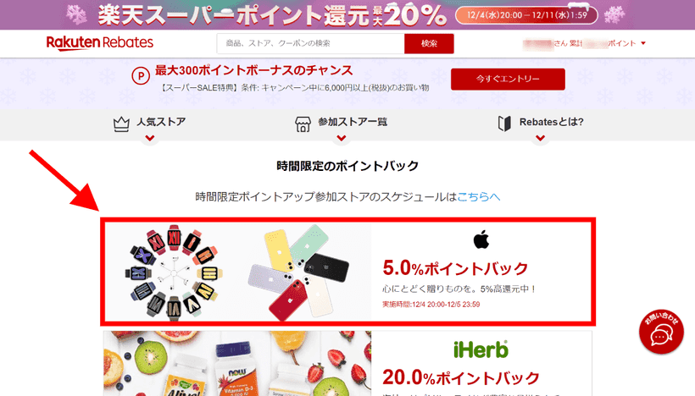Focus the 商品、ストア、クーポンの検索 field
Screen dimensions: 695x396
tap(310, 43)
